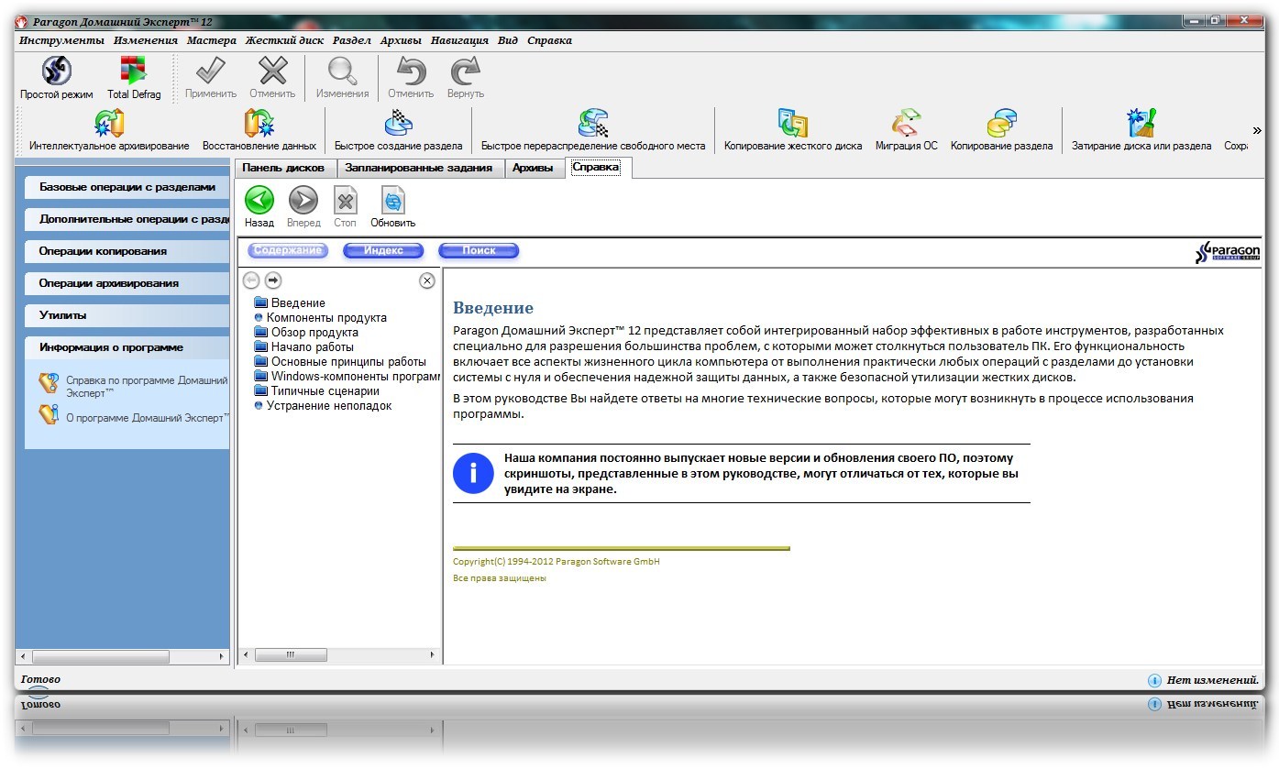Click the Обновить help refresh icon

[392, 201]
